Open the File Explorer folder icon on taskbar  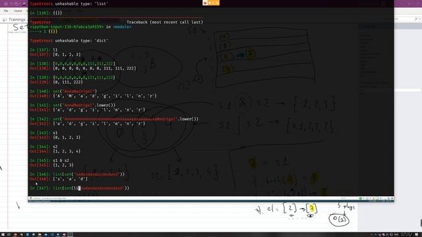point(40,234)
